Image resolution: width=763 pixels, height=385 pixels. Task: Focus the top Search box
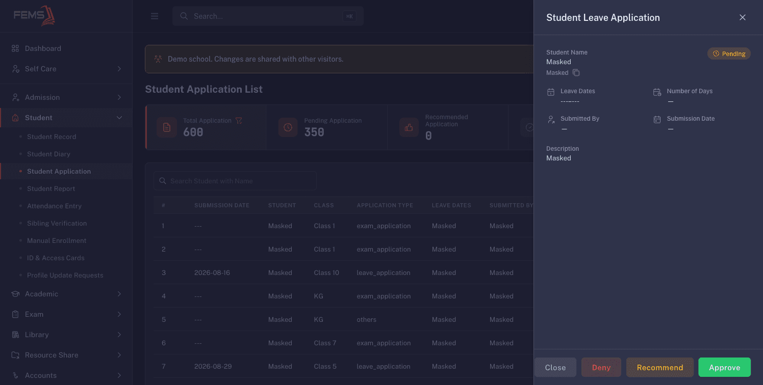268,16
